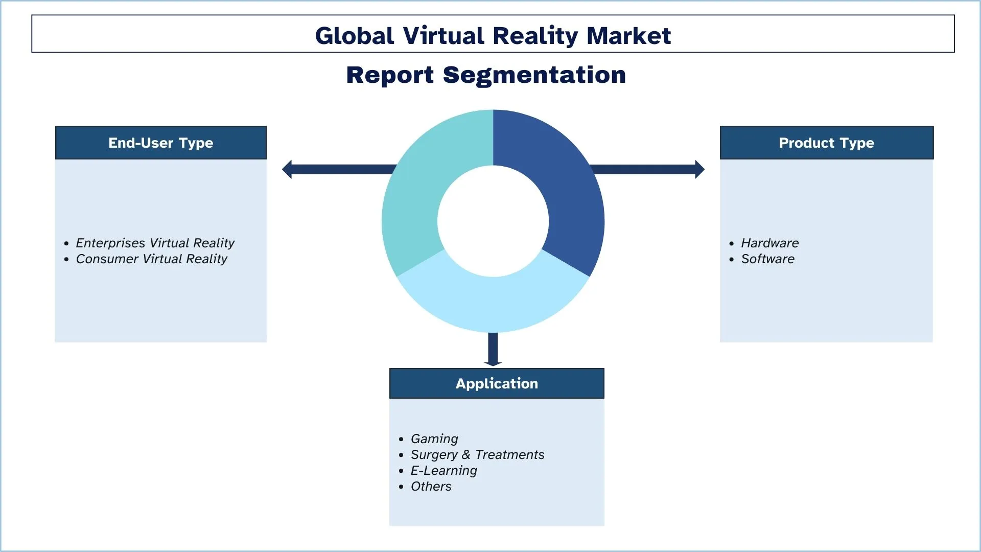Viewport: 981px width, 552px height.
Task: Click the Global Virtual Reality Market title
Action: pos(493,35)
